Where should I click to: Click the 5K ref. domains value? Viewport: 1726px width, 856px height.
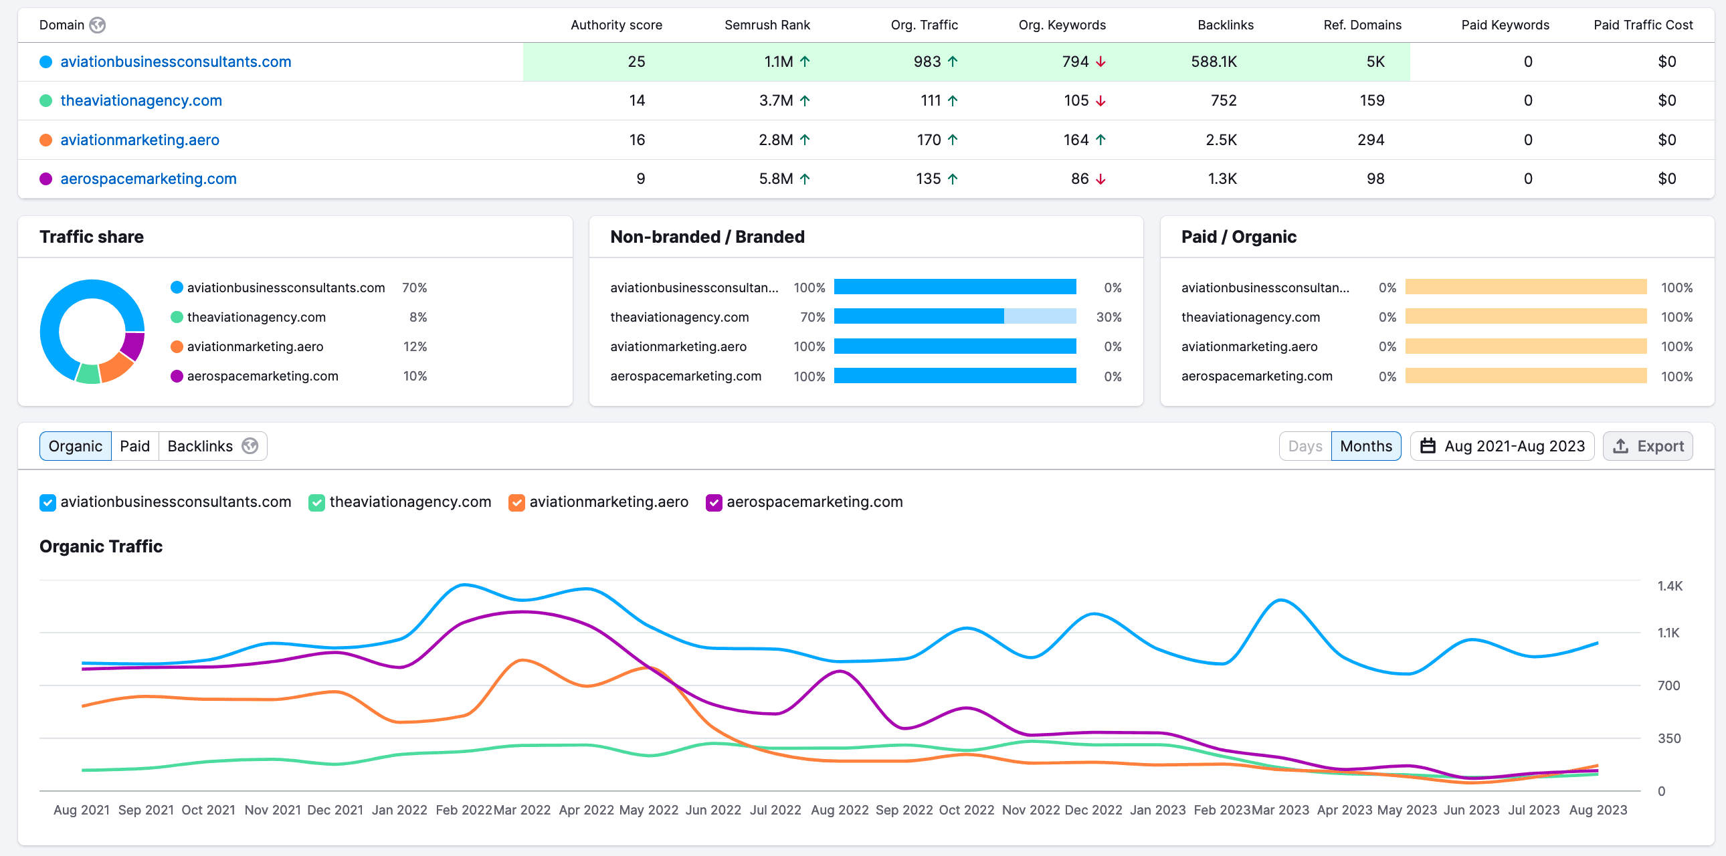[1375, 62]
